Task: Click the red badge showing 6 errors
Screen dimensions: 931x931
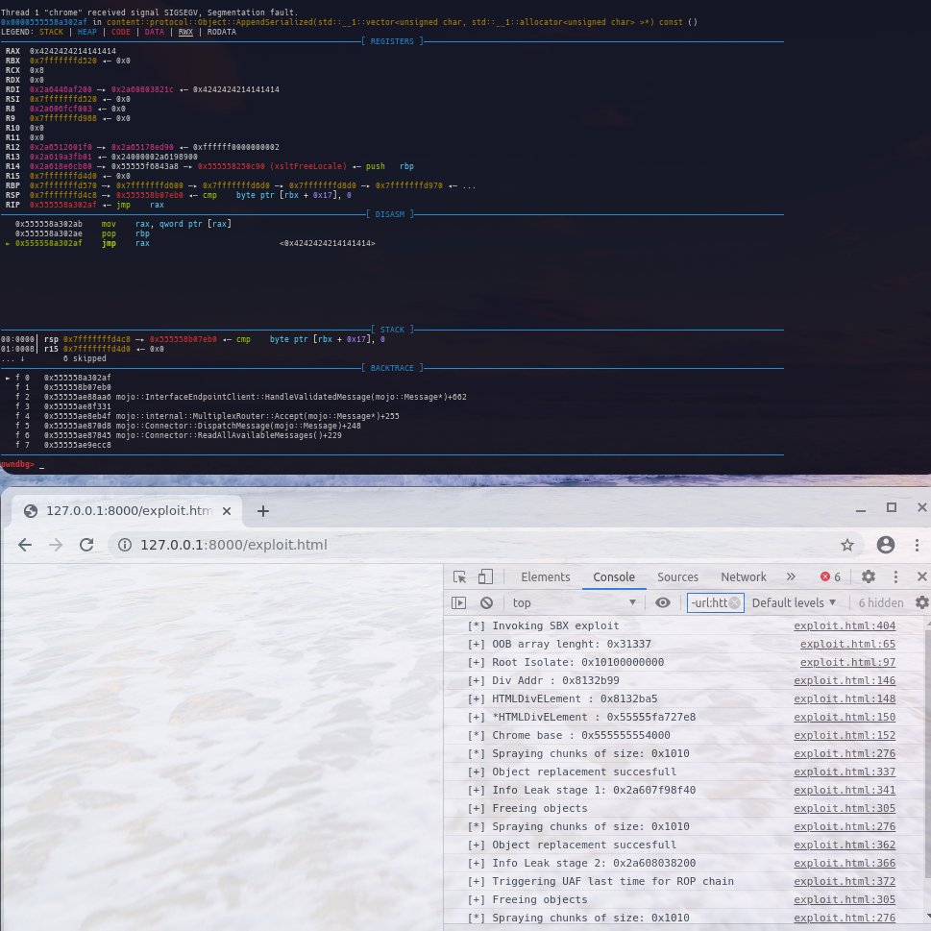Action: (x=828, y=576)
